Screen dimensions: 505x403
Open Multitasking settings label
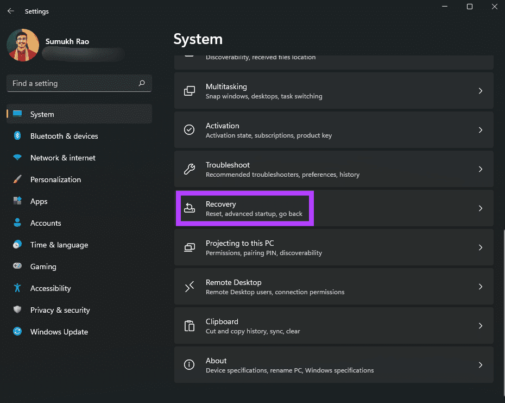(x=226, y=87)
